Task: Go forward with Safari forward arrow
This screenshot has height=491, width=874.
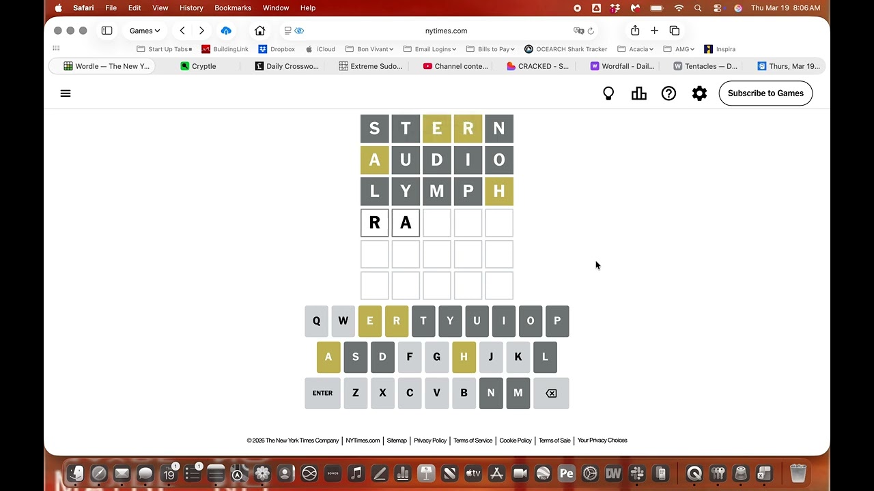Action: tap(201, 31)
